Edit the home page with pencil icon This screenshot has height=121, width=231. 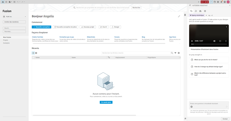click(179, 16)
